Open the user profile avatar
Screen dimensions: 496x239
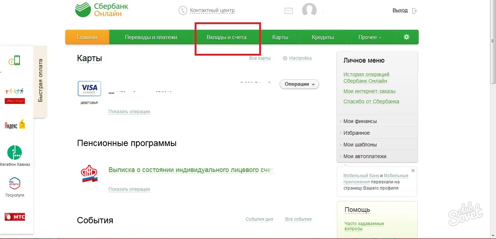[x=309, y=10]
